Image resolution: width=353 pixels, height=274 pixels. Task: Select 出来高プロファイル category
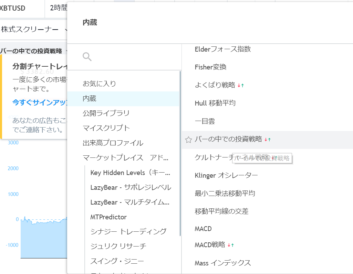click(113, 143)
